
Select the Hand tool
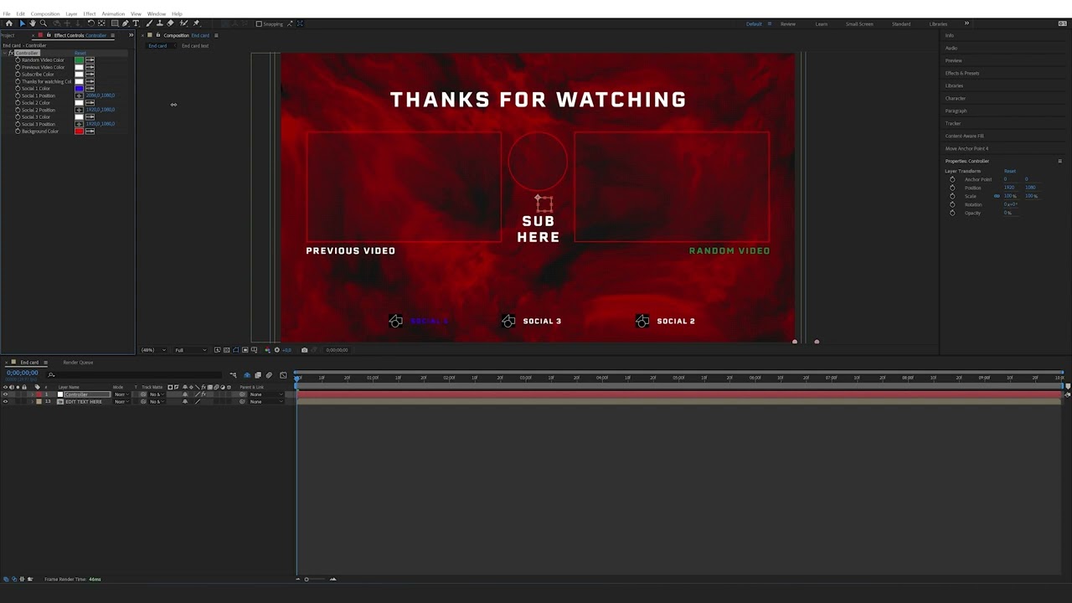point(33,23)
